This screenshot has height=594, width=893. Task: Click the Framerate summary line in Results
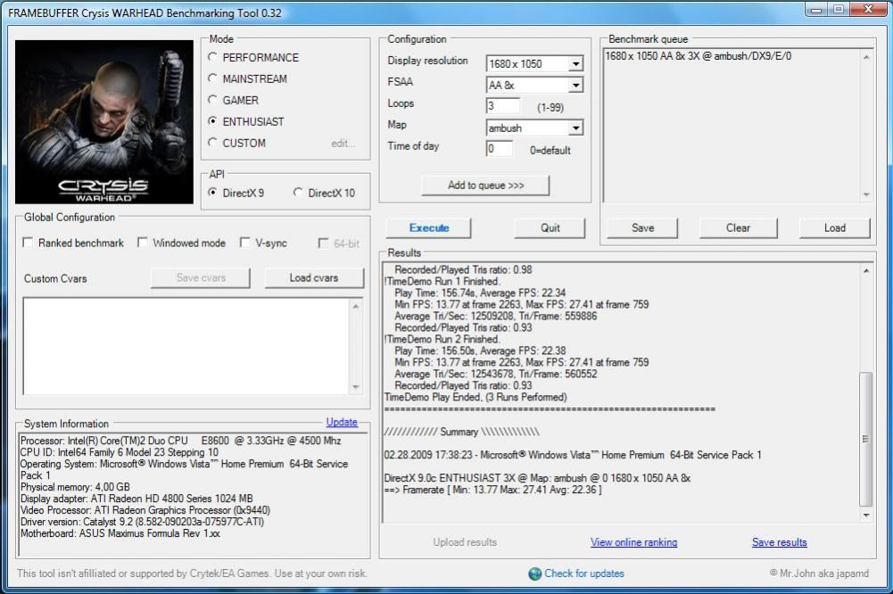493,490
